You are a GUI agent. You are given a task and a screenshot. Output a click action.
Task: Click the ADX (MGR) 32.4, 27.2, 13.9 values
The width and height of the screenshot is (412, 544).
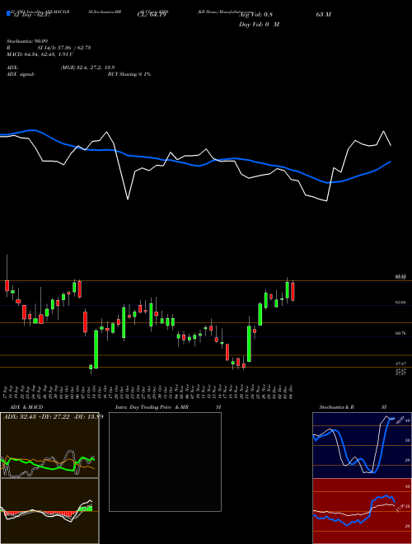point(87,68)
